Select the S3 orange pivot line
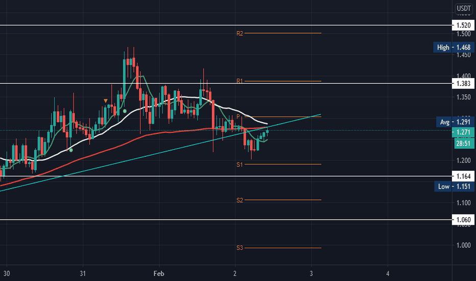Viewport: 476px width, 281px height. click(x=282, y=248)
